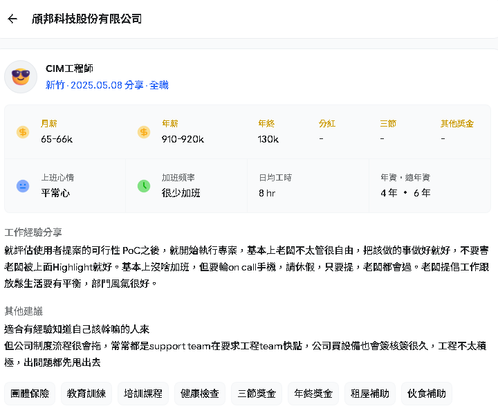498x413 pixels.
Task: Click the 月薪 label
Action: 49,124
